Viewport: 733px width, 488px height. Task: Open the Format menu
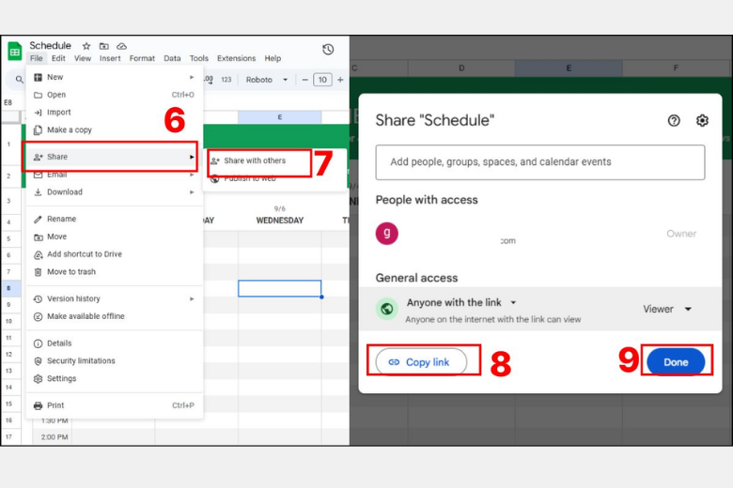(x=142, y=58)
